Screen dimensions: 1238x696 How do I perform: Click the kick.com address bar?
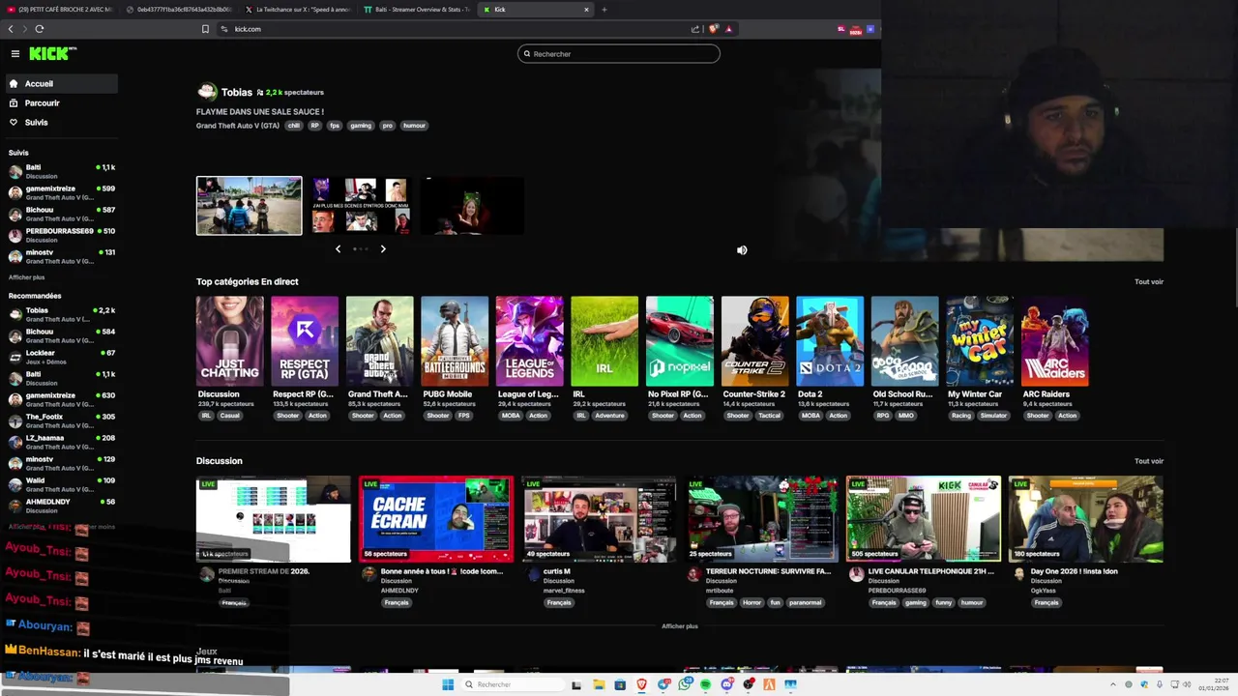click(455, 29)
